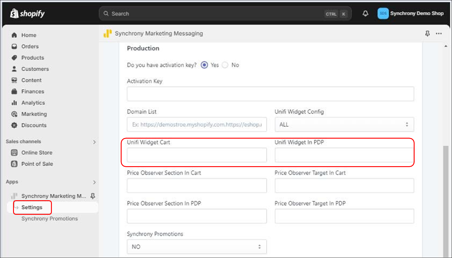Click the Home sidebar icon
452x258 pixels.
tap(14, 35)
